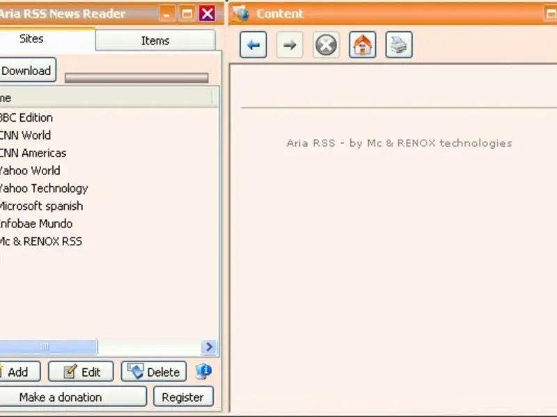
Task: Go forward with the right arrow button
Action: 290,44
